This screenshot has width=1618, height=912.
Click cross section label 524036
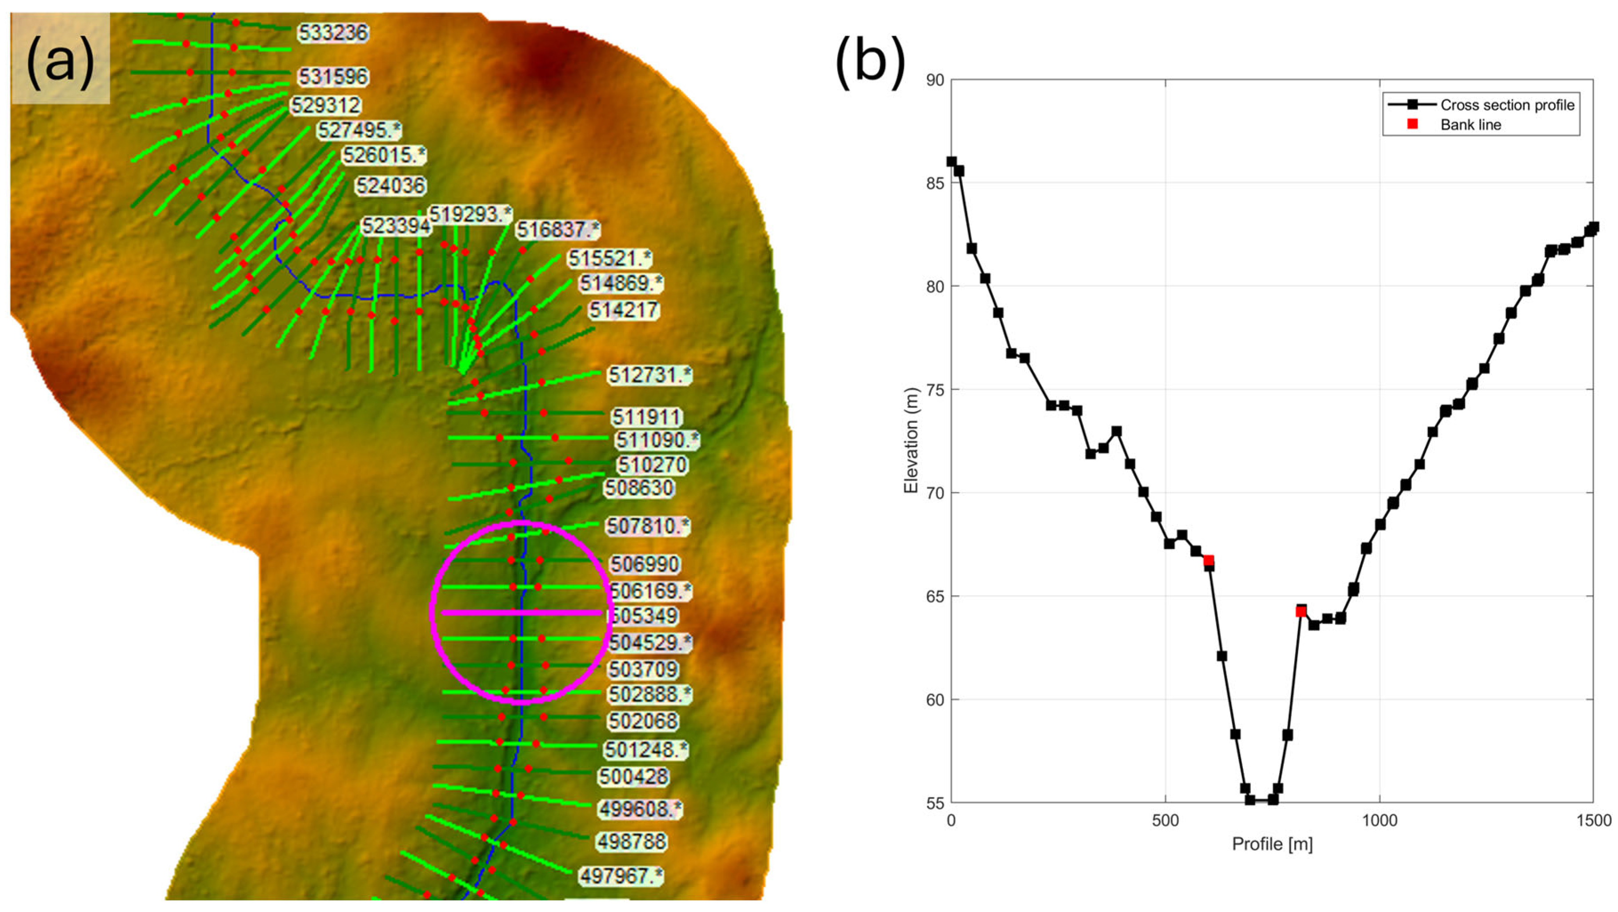pyautogui.click(x=390, y=185)
